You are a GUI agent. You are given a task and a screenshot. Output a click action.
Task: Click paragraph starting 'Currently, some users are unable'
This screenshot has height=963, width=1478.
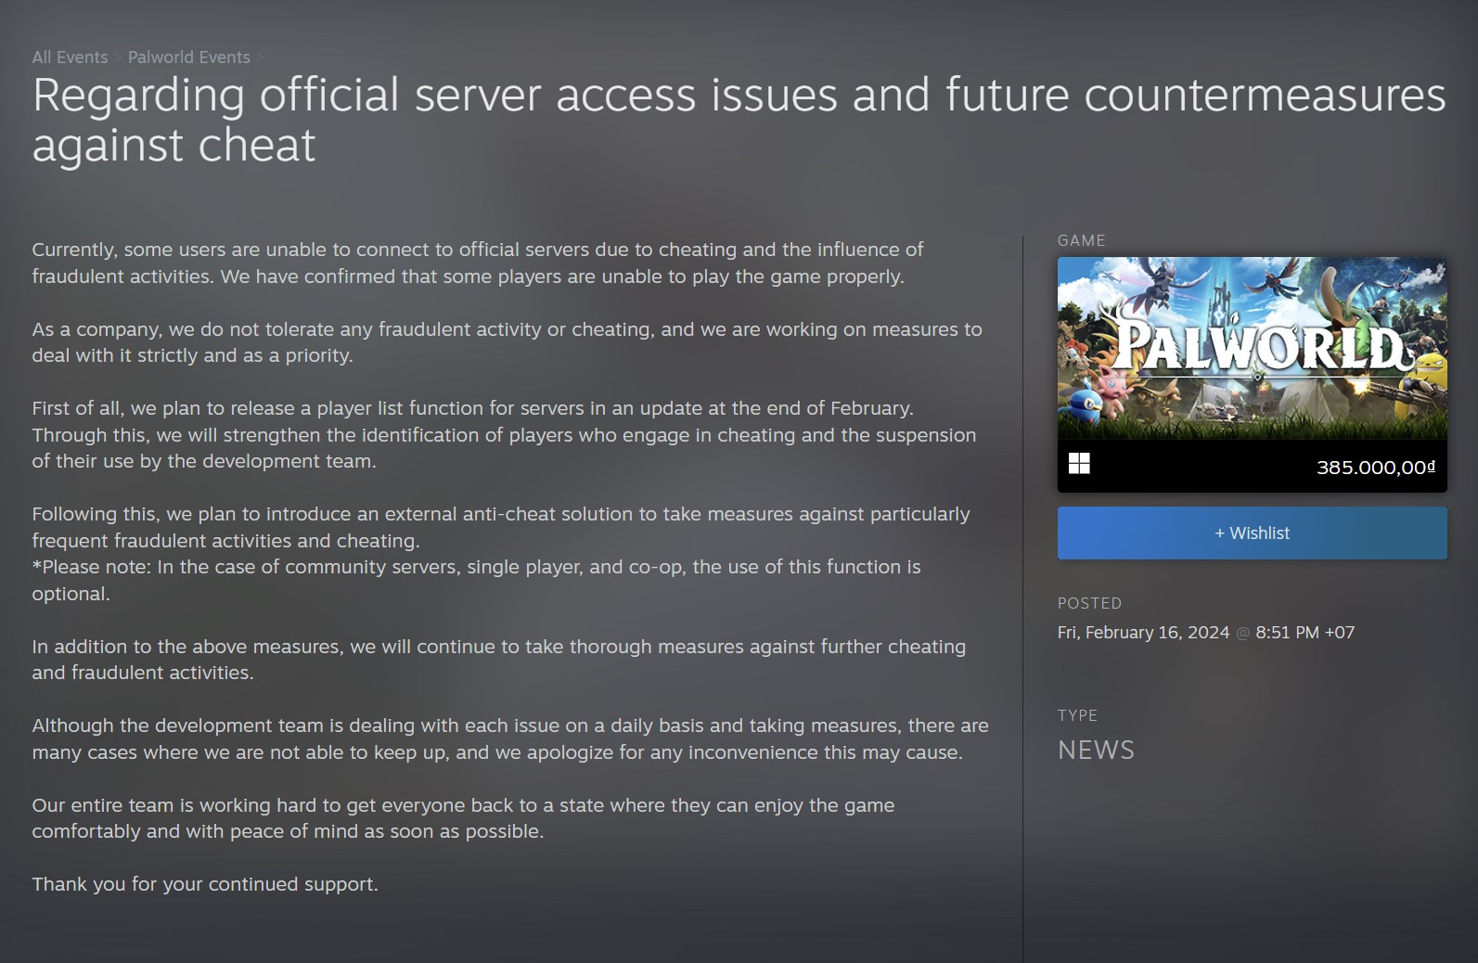click(478, 263)
